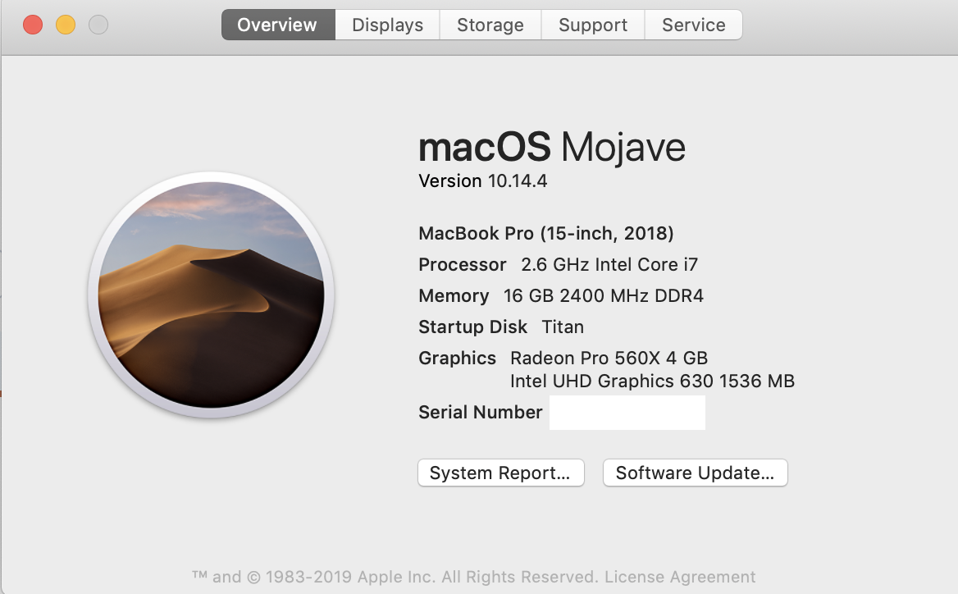Click the Version 10.14.4 text
This screenshot has height=594, width=958.
[x=482, y=180]
